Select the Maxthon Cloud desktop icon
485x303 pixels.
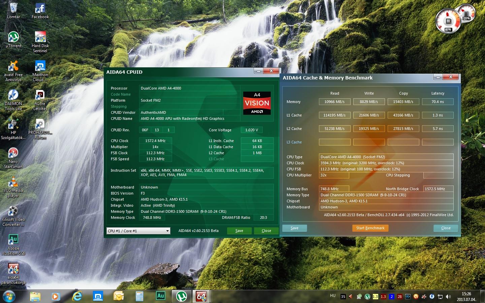(40, 71)
